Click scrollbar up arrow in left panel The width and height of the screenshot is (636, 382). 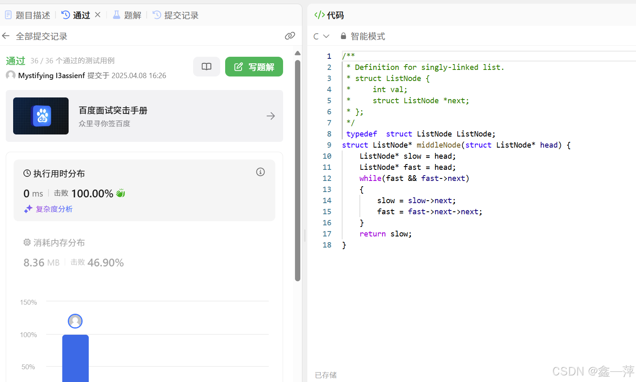point(298,53)
